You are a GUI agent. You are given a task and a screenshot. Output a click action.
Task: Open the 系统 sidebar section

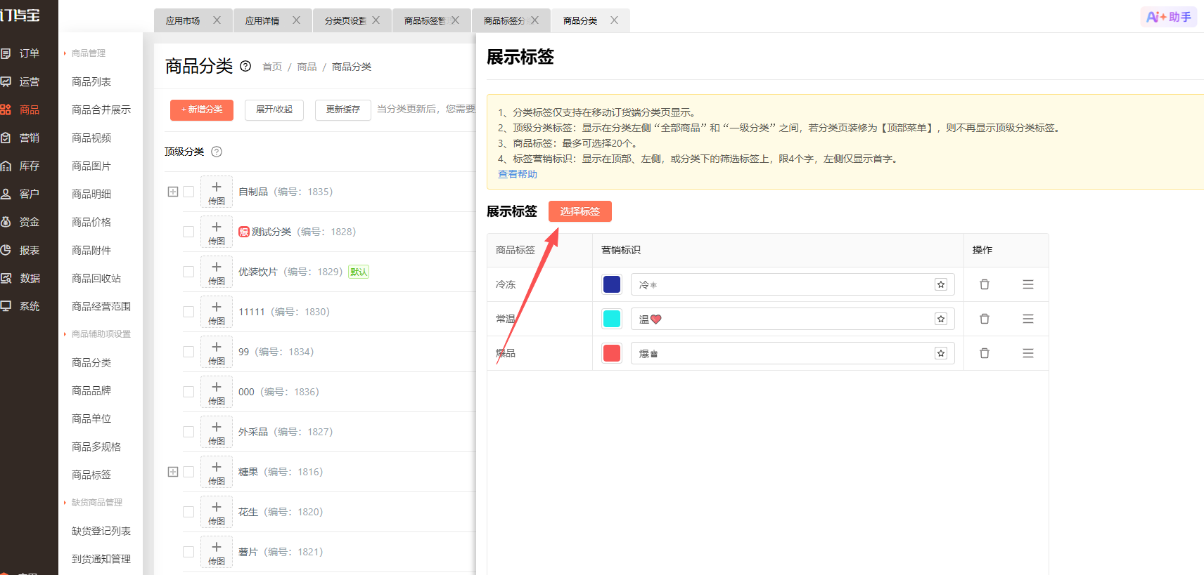[x=21, y=306]
